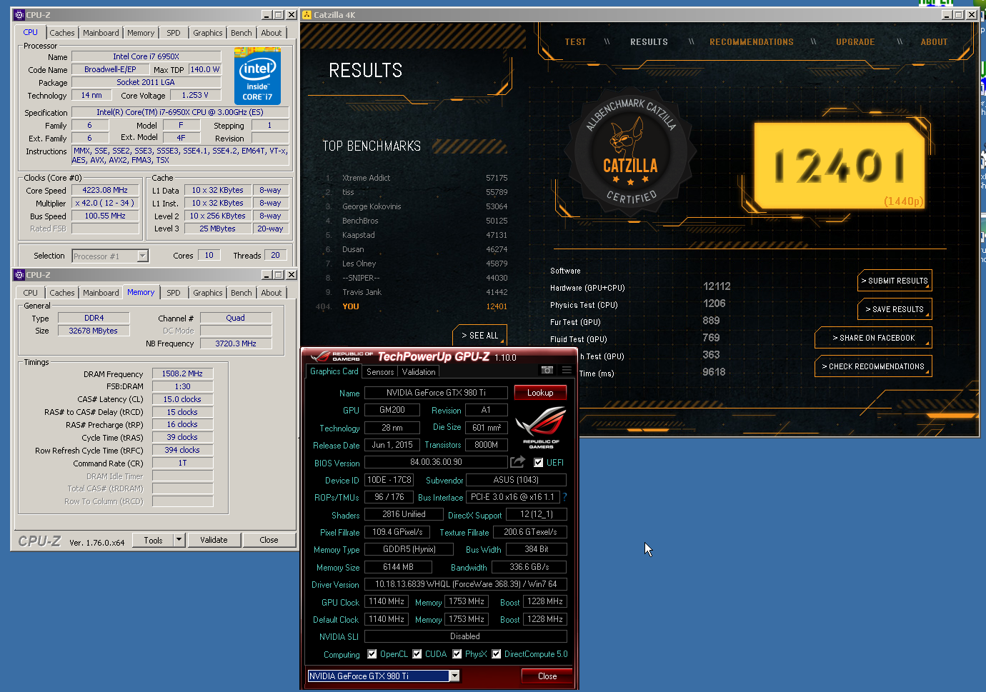Click the Catzilla 4K title bar icon
This screenshot has width=986, height=692.
tap(307, 14)
